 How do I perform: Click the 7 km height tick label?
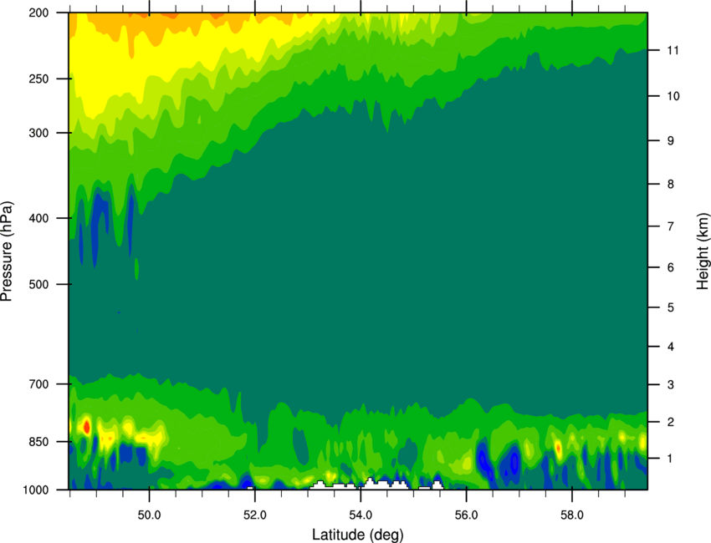671,226
